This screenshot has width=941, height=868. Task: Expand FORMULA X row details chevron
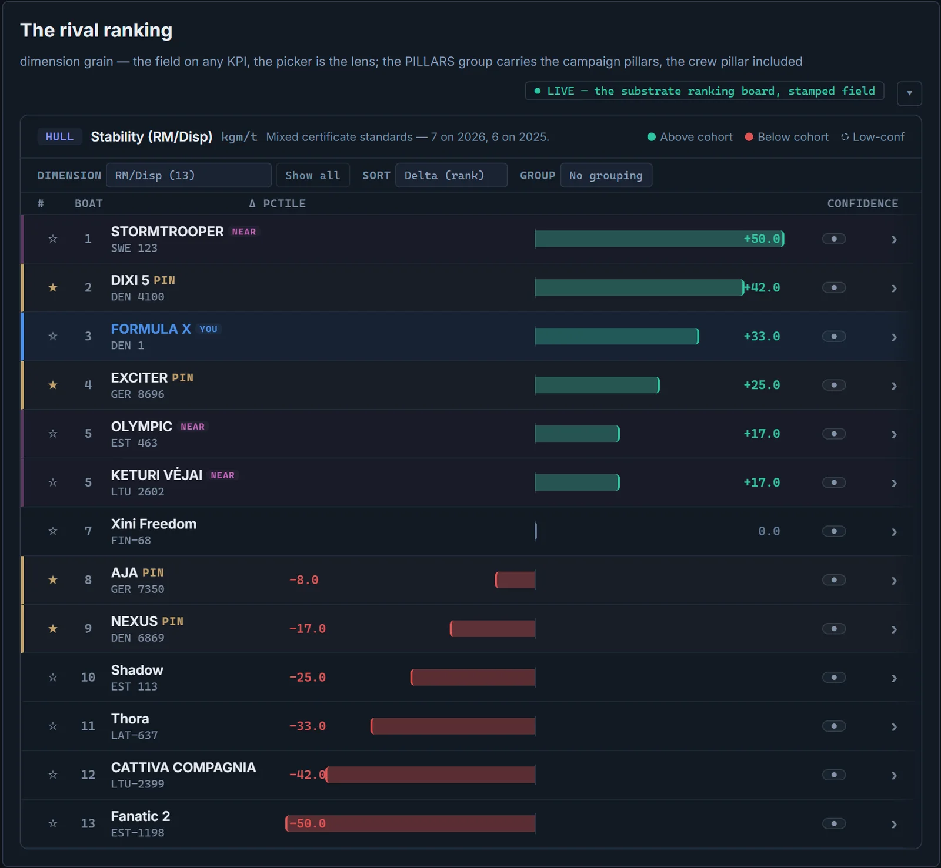click(x=894, y=337)
